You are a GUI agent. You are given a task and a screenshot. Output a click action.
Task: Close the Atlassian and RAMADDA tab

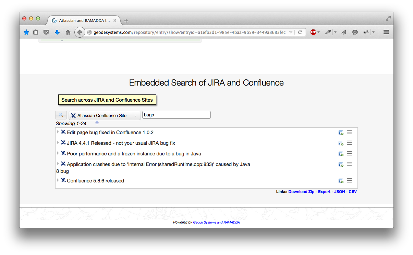[x=115, y=21]
